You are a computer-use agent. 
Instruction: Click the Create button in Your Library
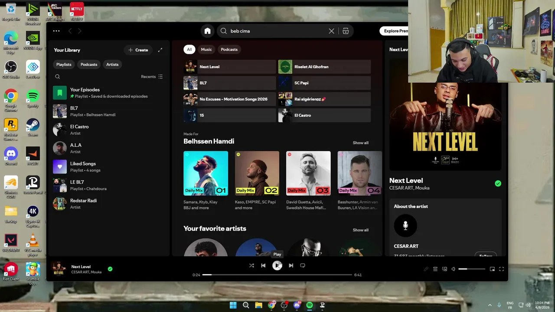tap(138, 50)
